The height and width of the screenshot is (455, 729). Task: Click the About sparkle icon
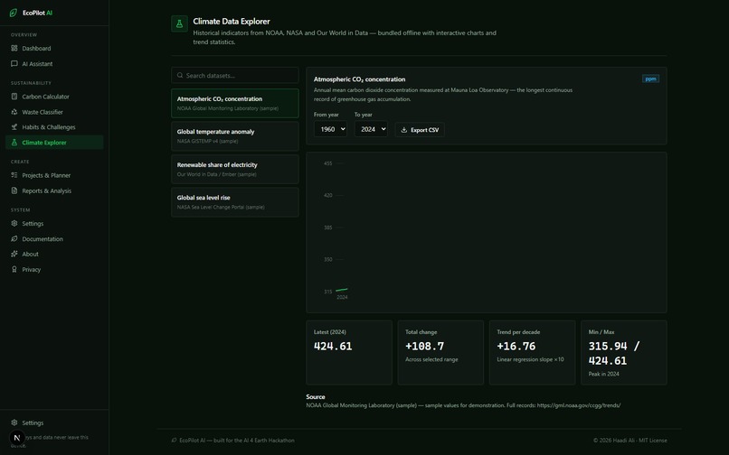[14, 254]
